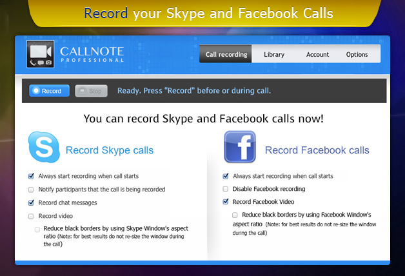This screenshot has height=276, width=405.
Task: Open the Options tab
Action: click(x=357, y=54)
